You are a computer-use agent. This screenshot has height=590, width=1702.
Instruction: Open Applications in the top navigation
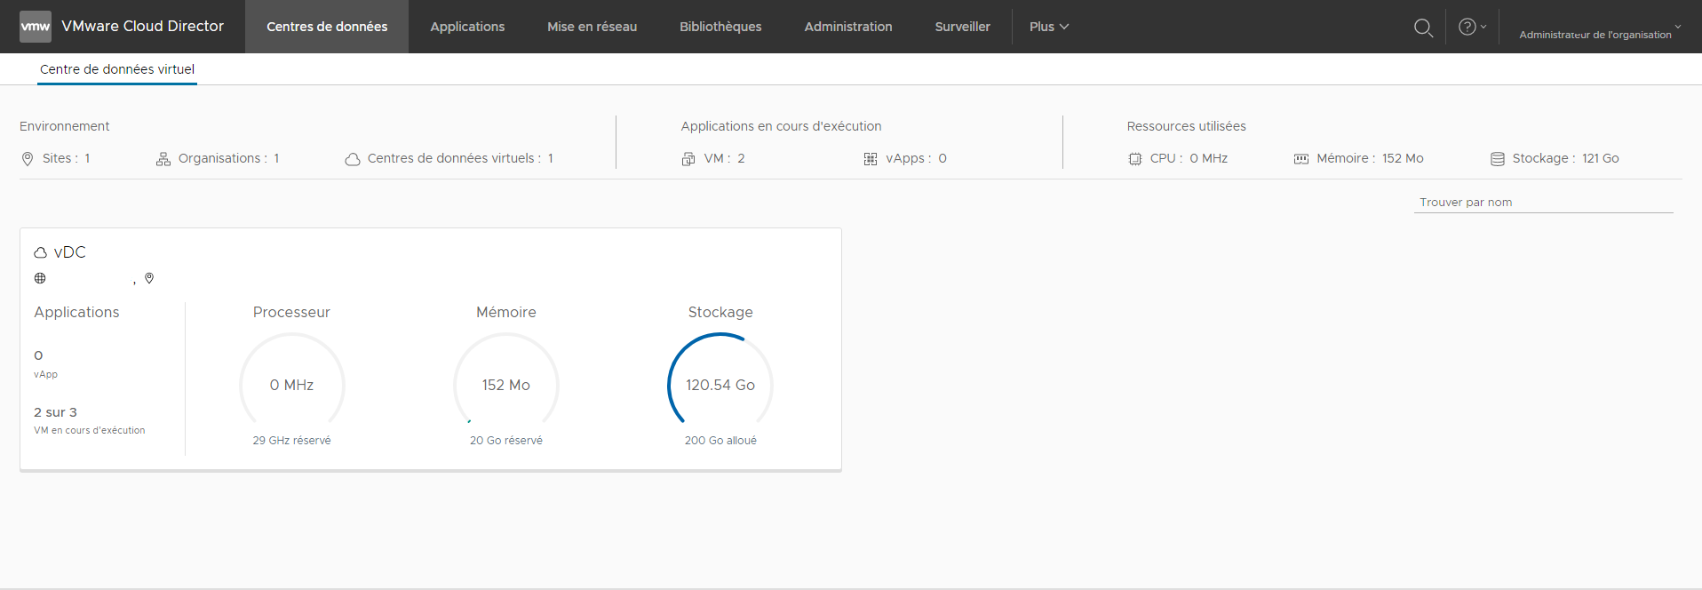pos(467,27)
